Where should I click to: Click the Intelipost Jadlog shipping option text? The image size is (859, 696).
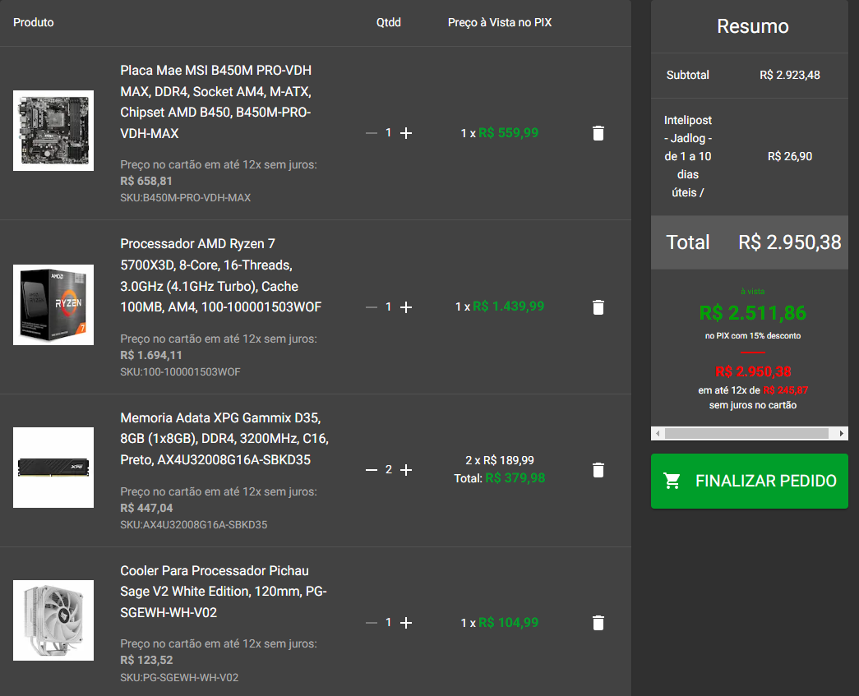click(x=688, y=156)
